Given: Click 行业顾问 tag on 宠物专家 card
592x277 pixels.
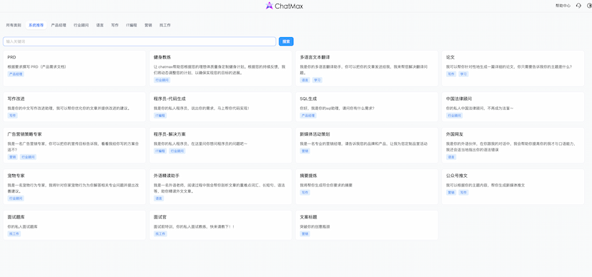Looking at the screenshot, I should click(16, 198).
